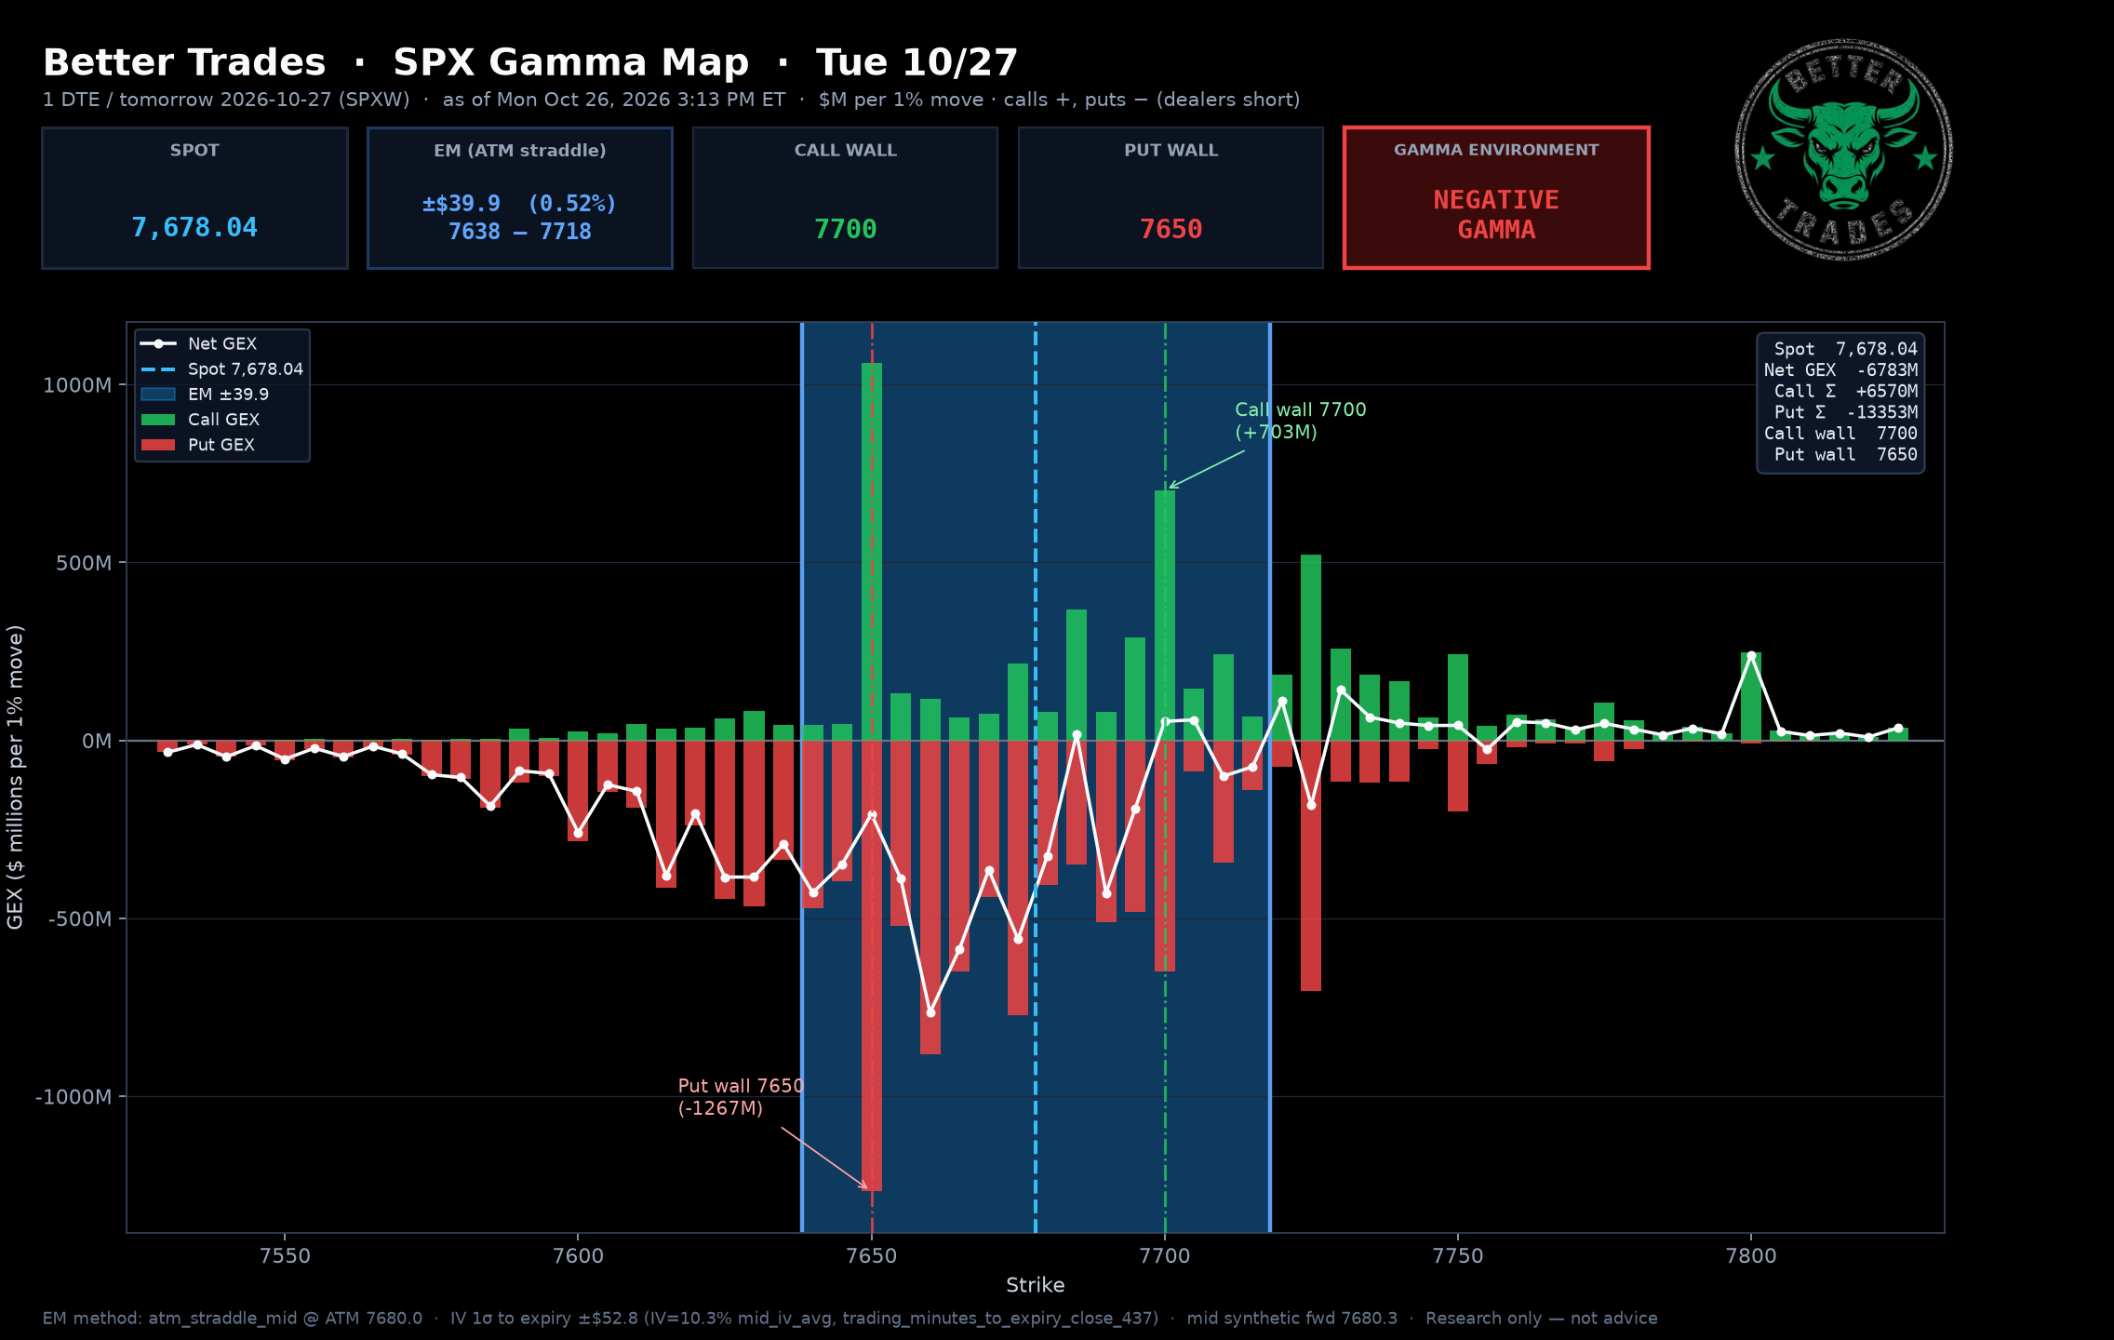Click the 7750 strike axis label
Screen dimensions: 2114x1340
pos(1458,1256)
